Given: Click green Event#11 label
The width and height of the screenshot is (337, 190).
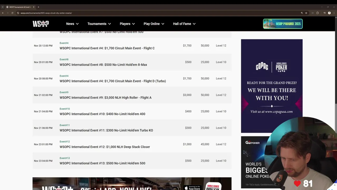Looking at the screenshot, I should click(x=65, y=125).
